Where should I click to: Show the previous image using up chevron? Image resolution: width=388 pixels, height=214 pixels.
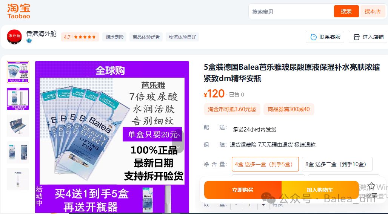pos(179,135)
